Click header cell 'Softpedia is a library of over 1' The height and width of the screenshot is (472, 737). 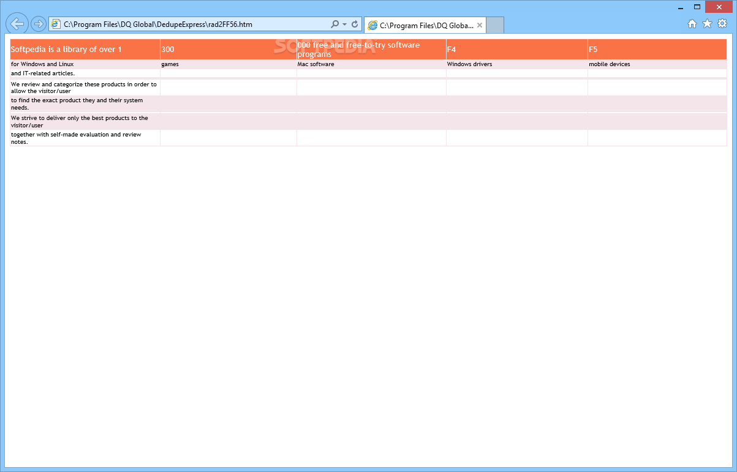(x=85, y=50)
